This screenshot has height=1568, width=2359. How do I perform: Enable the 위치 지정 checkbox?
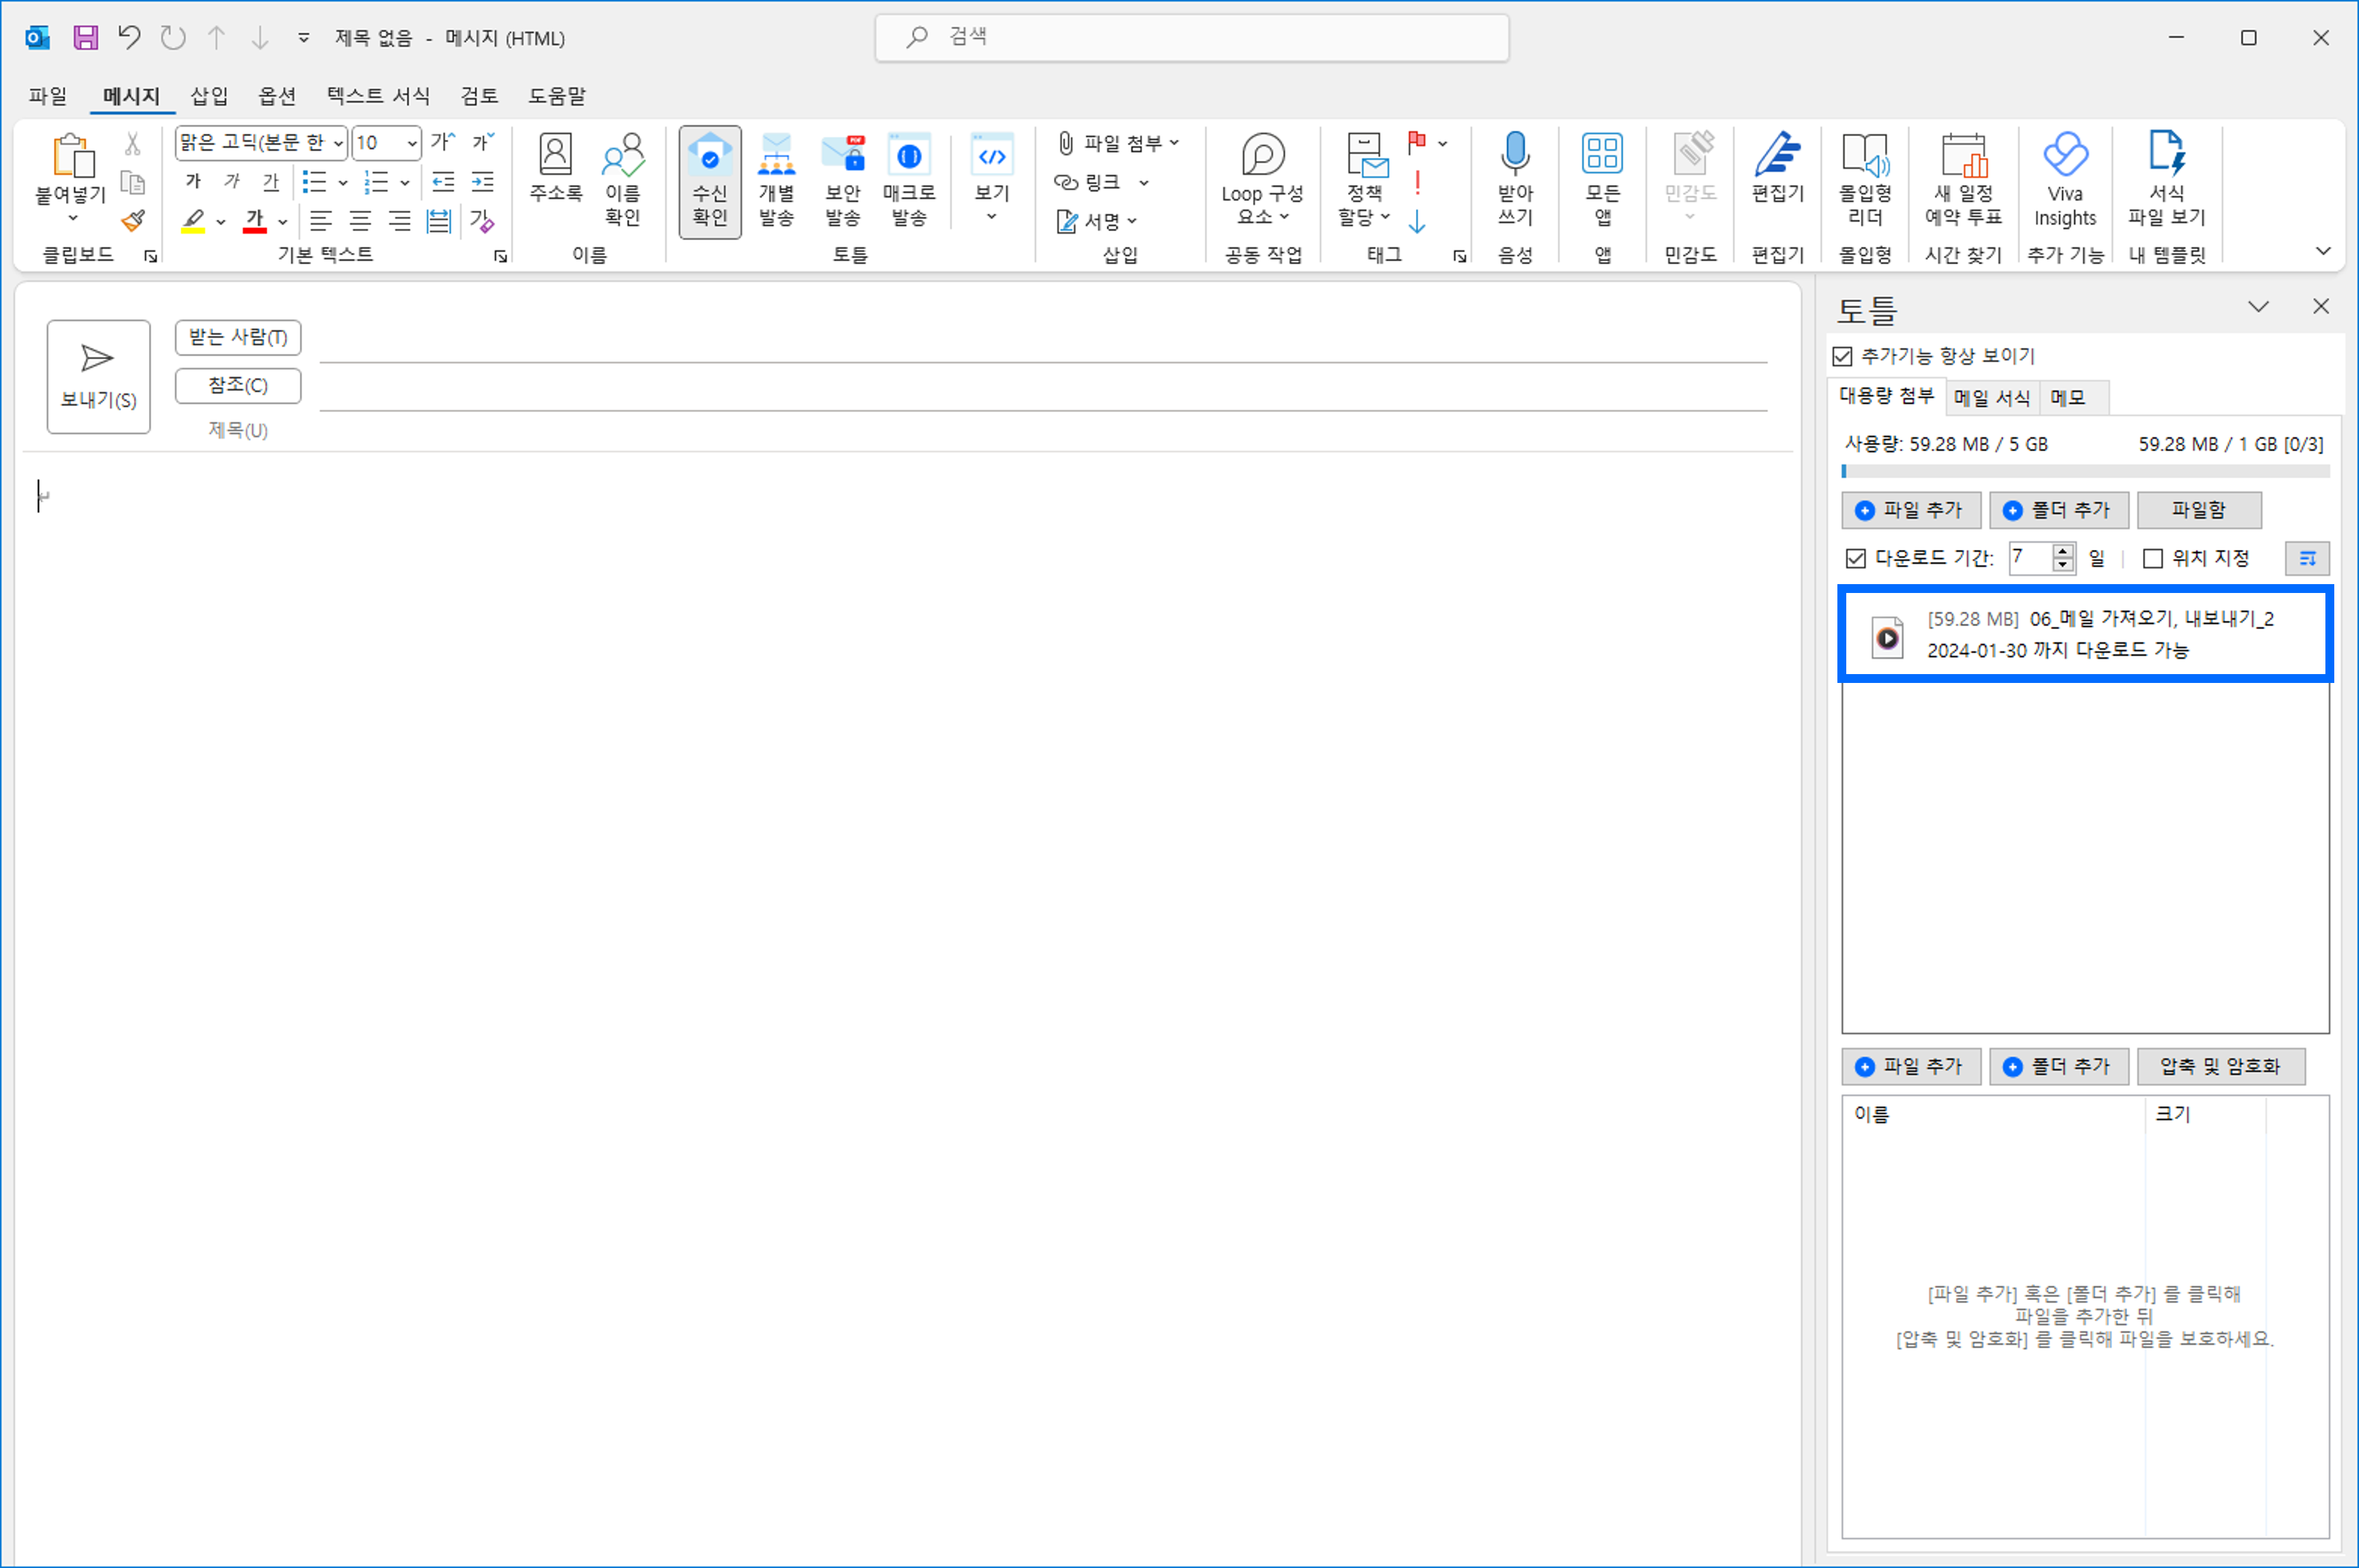click(x=2153, y=558)
